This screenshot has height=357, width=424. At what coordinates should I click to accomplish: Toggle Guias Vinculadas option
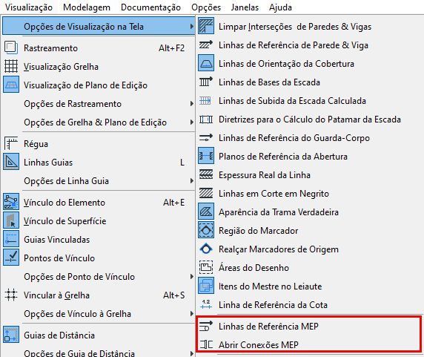pyautogui.click(x=99, y=239)
